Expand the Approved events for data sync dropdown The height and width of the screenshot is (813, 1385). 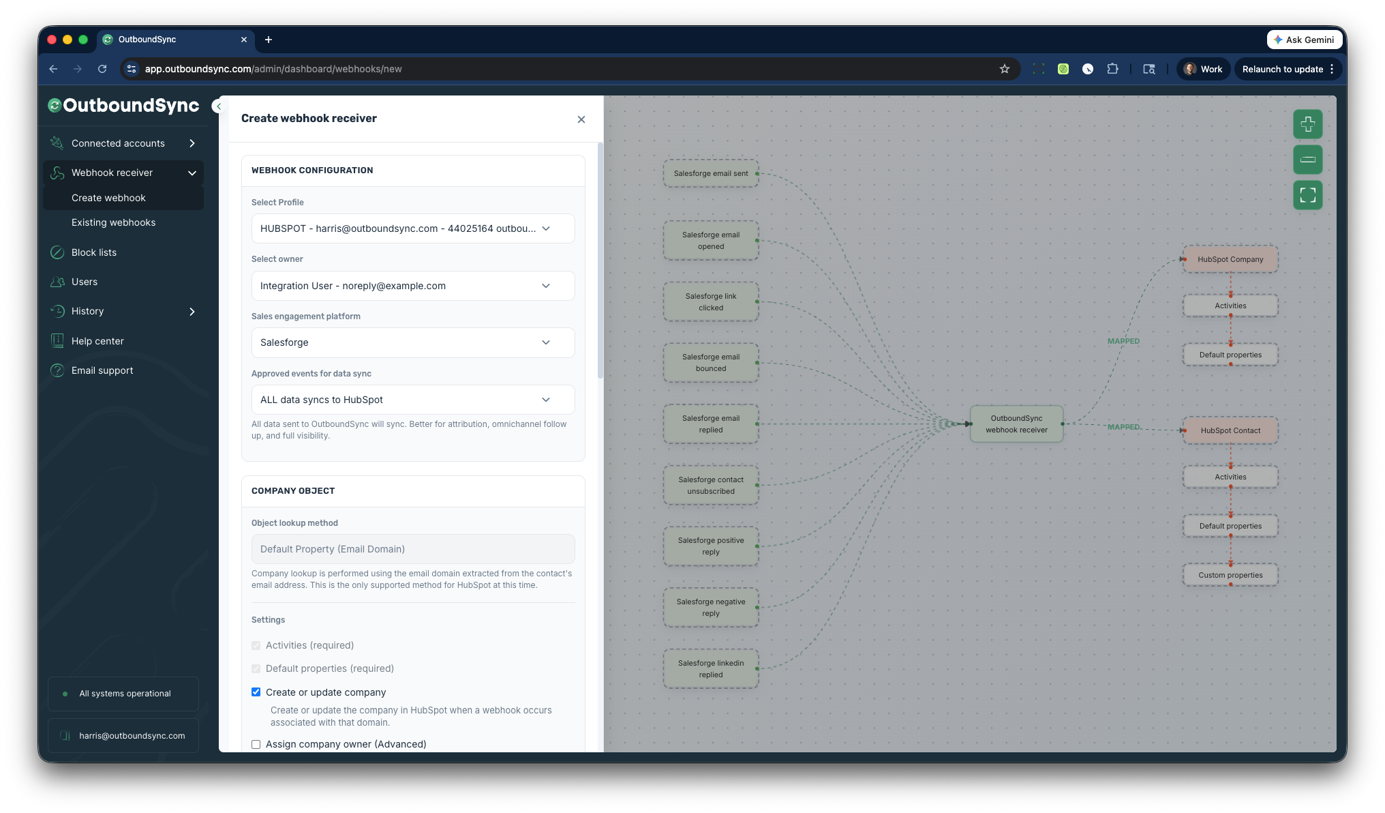point(412,400)
